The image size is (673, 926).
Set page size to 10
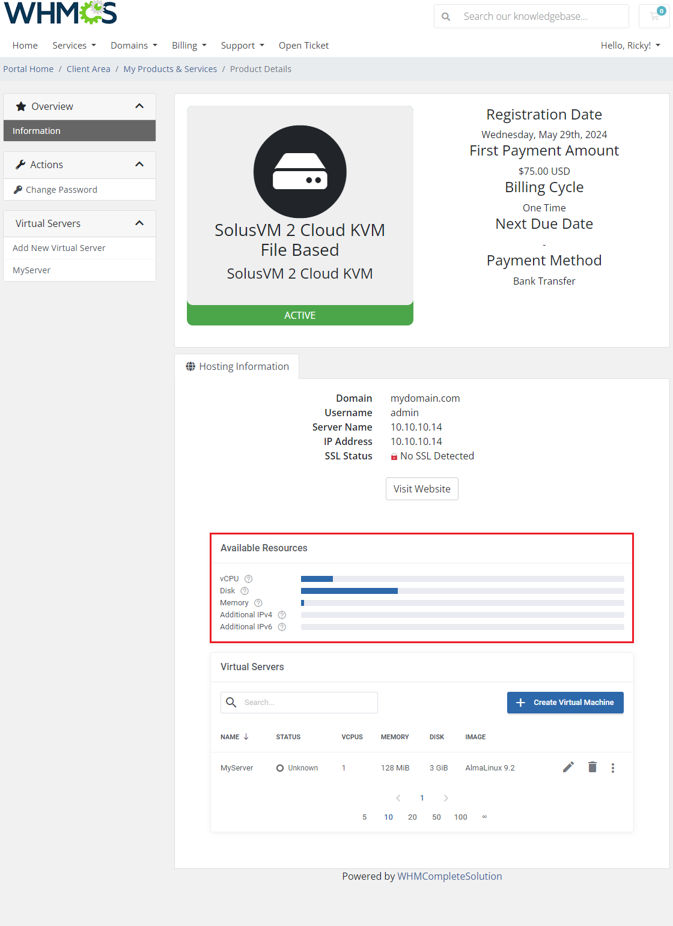pyautogui.click(x=388, y=817)
